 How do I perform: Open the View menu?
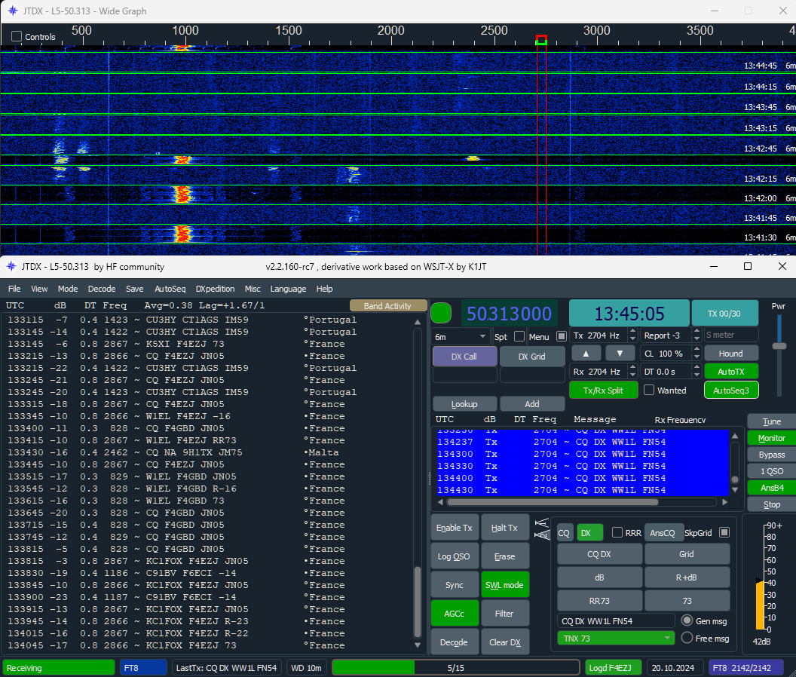[39, 289]
